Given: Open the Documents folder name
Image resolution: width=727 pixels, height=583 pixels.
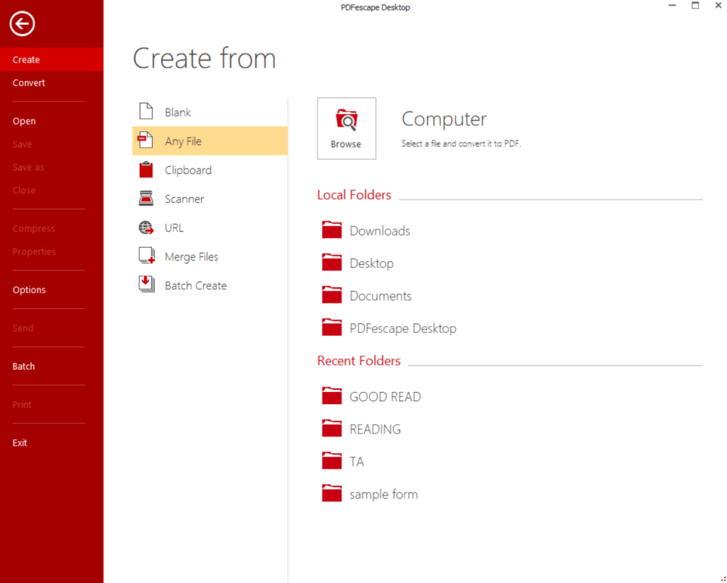Looking at the screenshot, I should pos(381,296).
